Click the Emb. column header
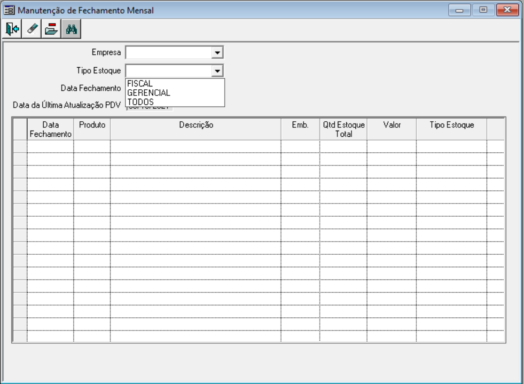The width and height of the screenshot is (524, 384). 300,129
